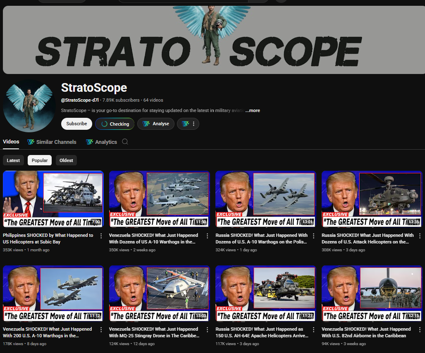
Task: Click the Analyse button
Action: point(156,124)
